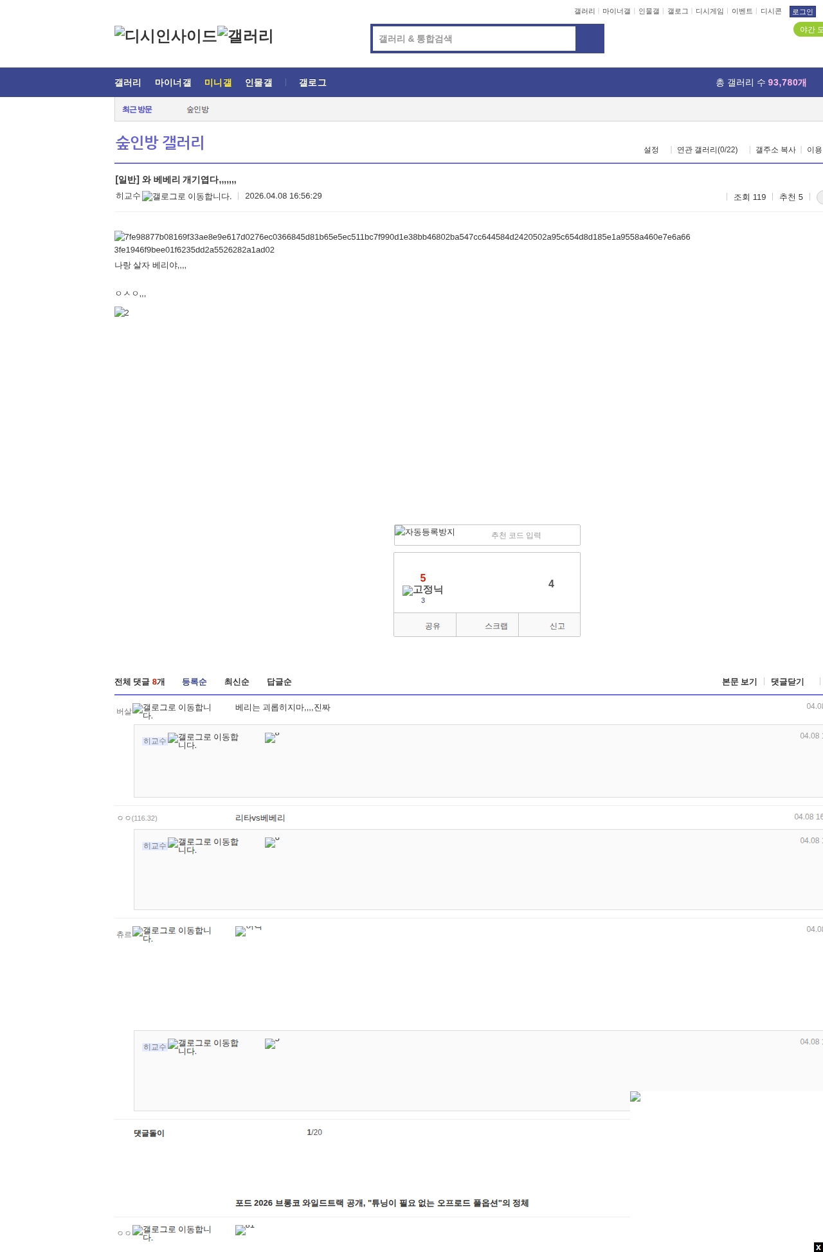Sort comments by 답글순
The height and width of the screenshot is (1252, 823).
(x=279, y=682)
